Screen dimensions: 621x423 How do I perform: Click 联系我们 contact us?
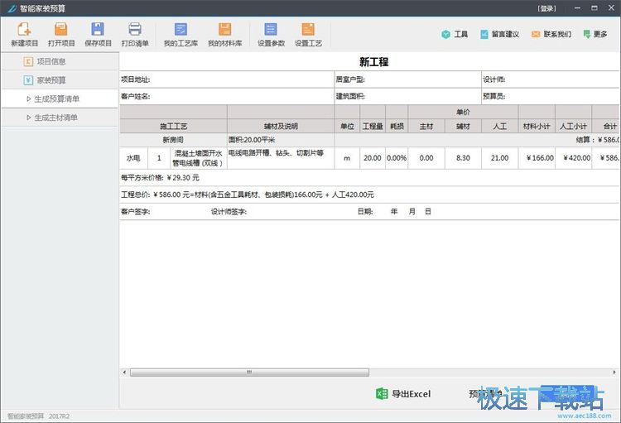(x=551, y=35)
